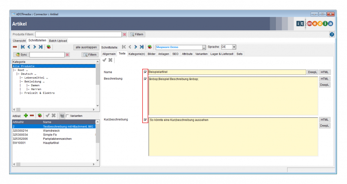This screenshot has height=184, width=347.
Task: Click the green plus icon to add article
Action: [x=26, y=116]
